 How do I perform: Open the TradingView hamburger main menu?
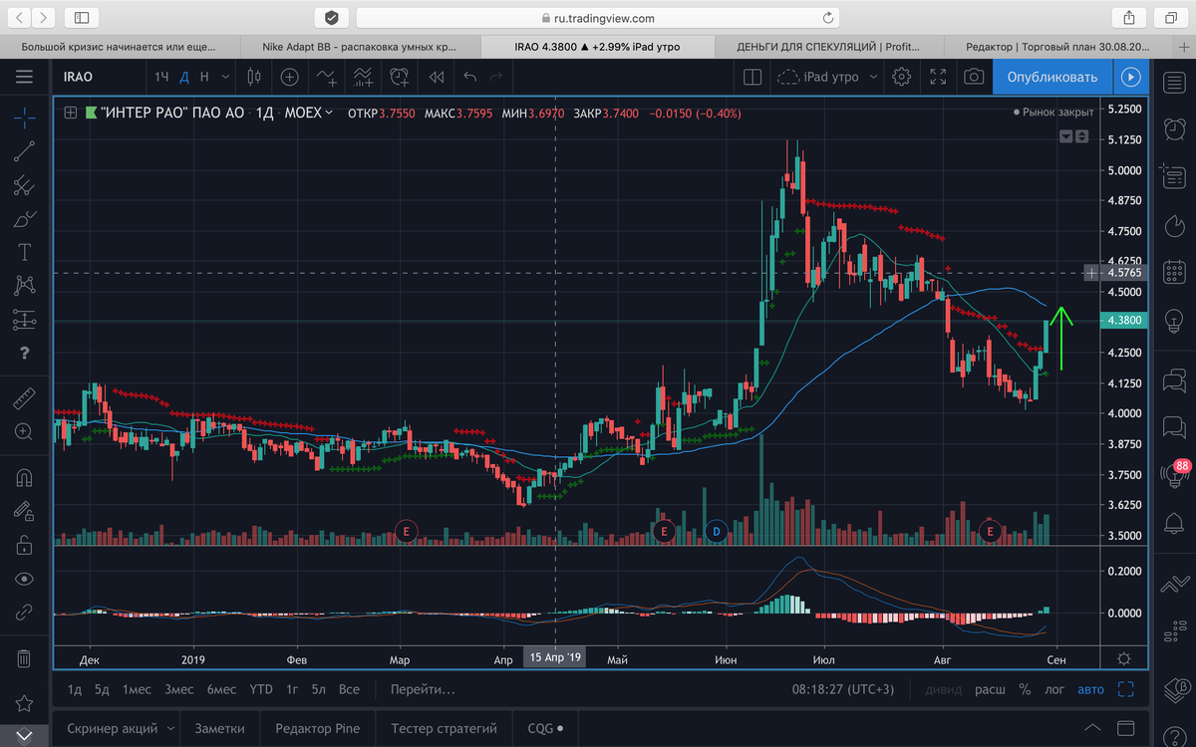(24, 77)
